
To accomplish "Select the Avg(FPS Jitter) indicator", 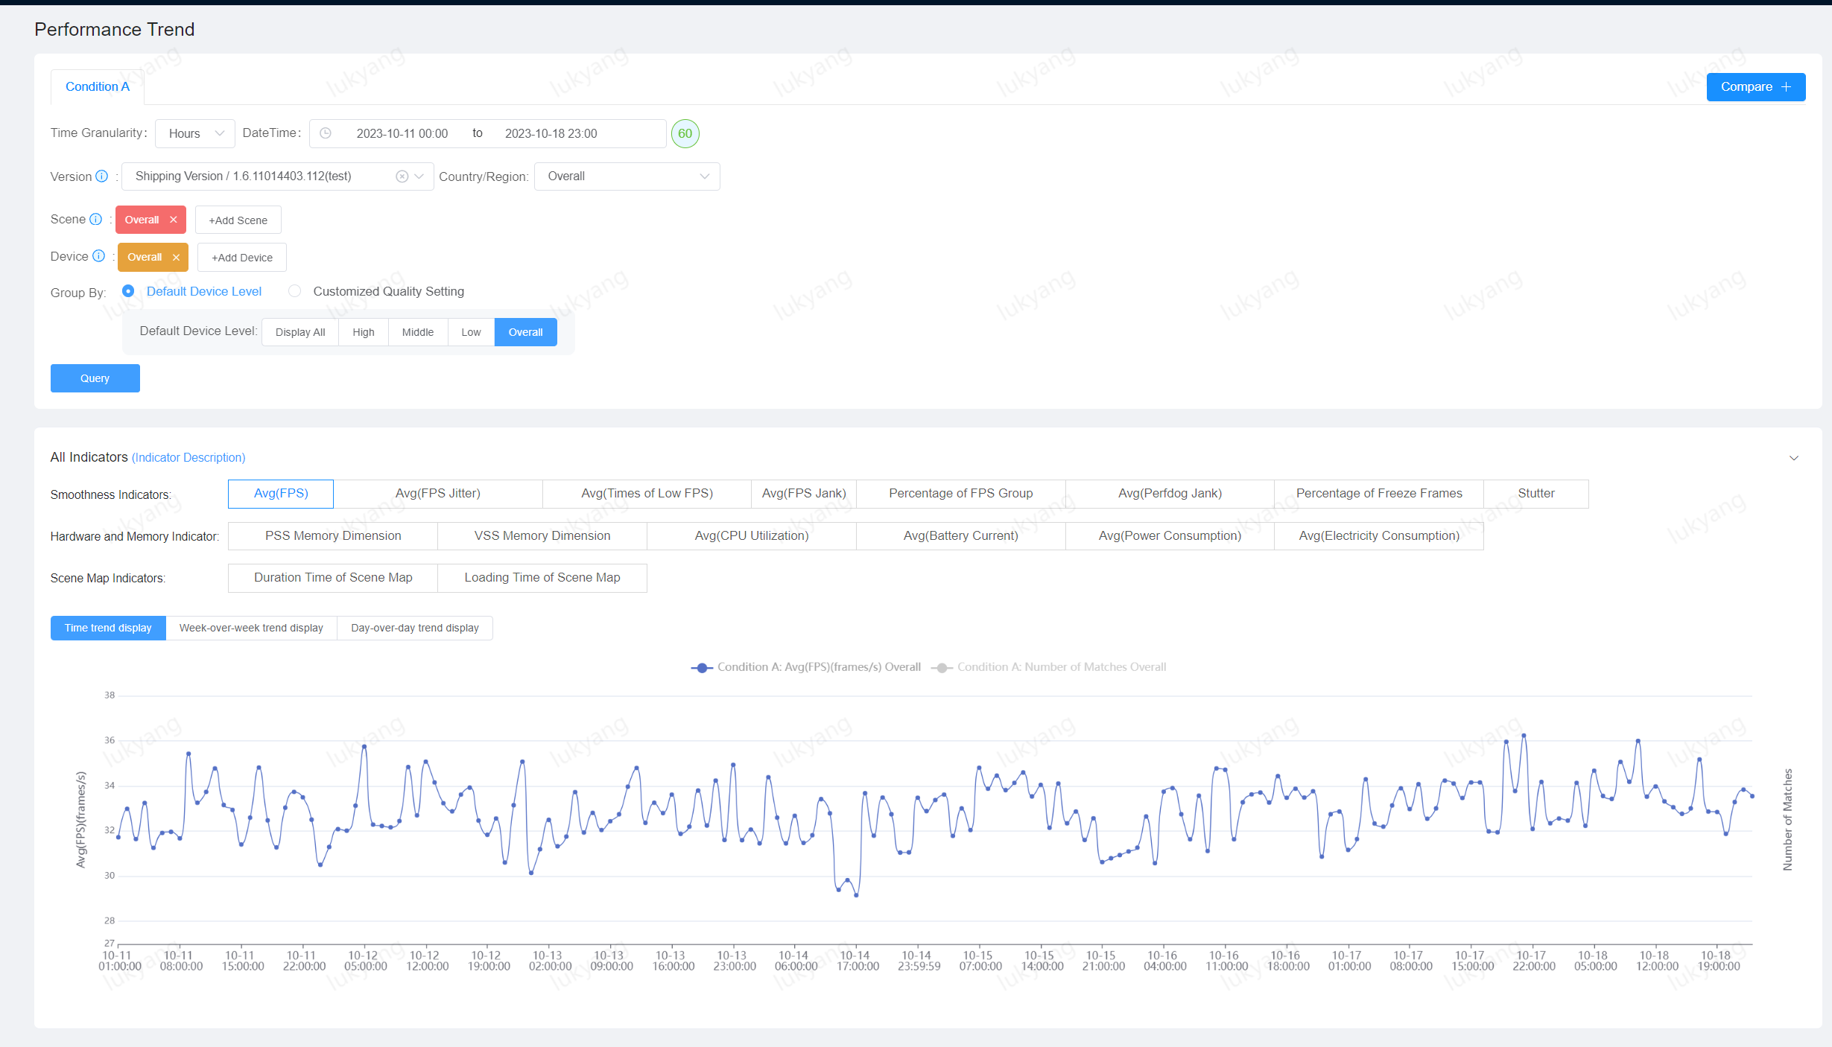I will tap(437, 494).
